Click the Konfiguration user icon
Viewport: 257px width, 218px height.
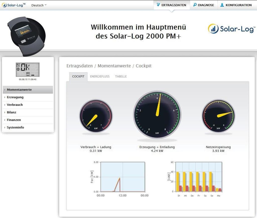[x=222, y=5]
